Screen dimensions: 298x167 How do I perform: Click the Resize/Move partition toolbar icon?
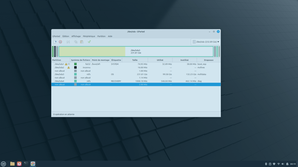tap(68, 42)
